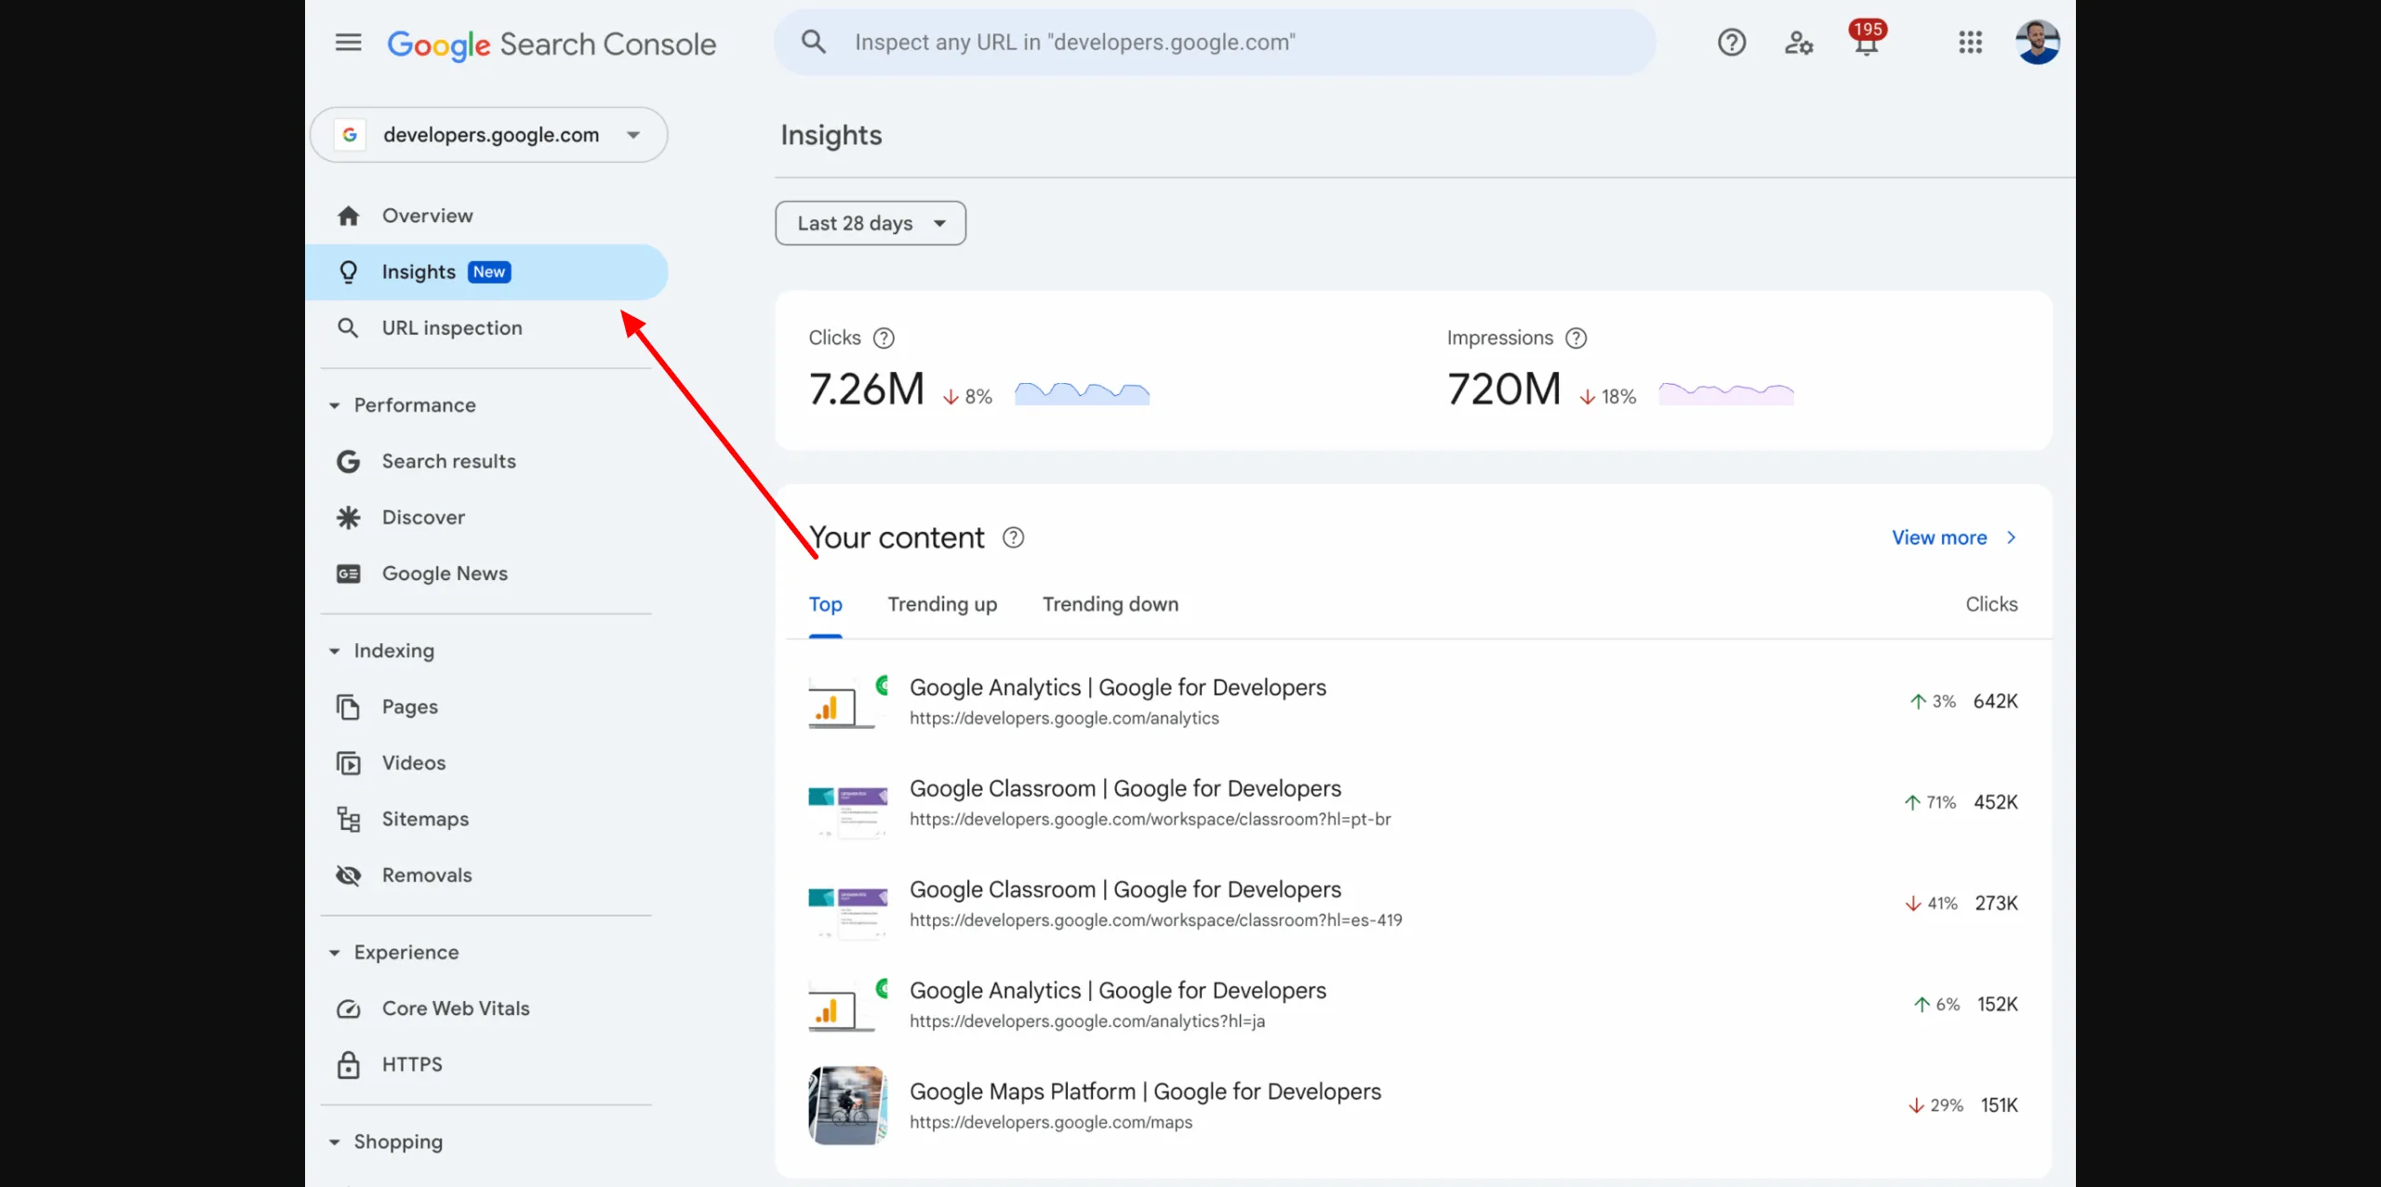
Task: Open the Removals page
Action: coord(486,876)
